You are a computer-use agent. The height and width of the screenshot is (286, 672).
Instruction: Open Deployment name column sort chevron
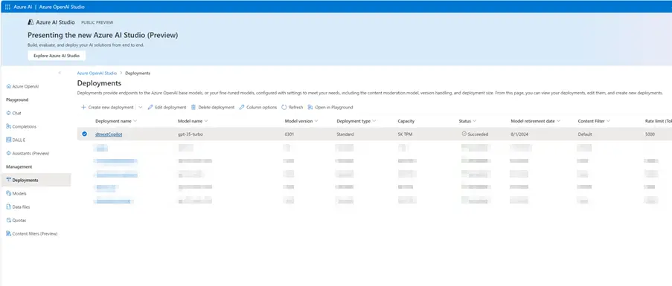coord(135,121)
